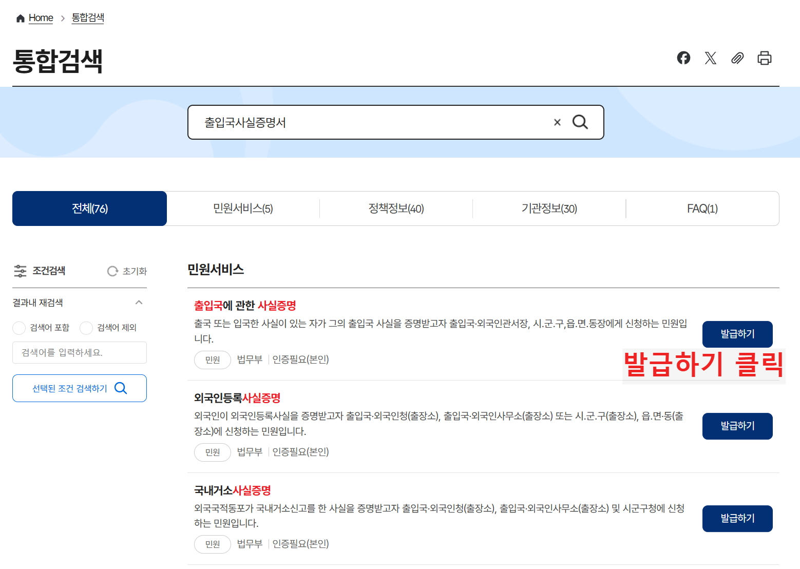Image resolution: width=800 pixels, height=569 pixels.
Task: Click 발급하기 for 출입국에 관한 사실증명
Action: 737,334
